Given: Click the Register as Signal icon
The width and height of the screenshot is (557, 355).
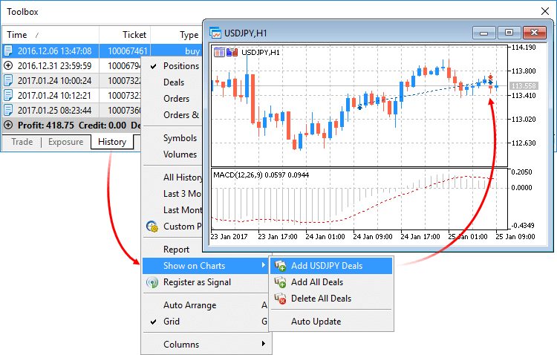Looking at the screenshot, I should (x=152, y=282).
